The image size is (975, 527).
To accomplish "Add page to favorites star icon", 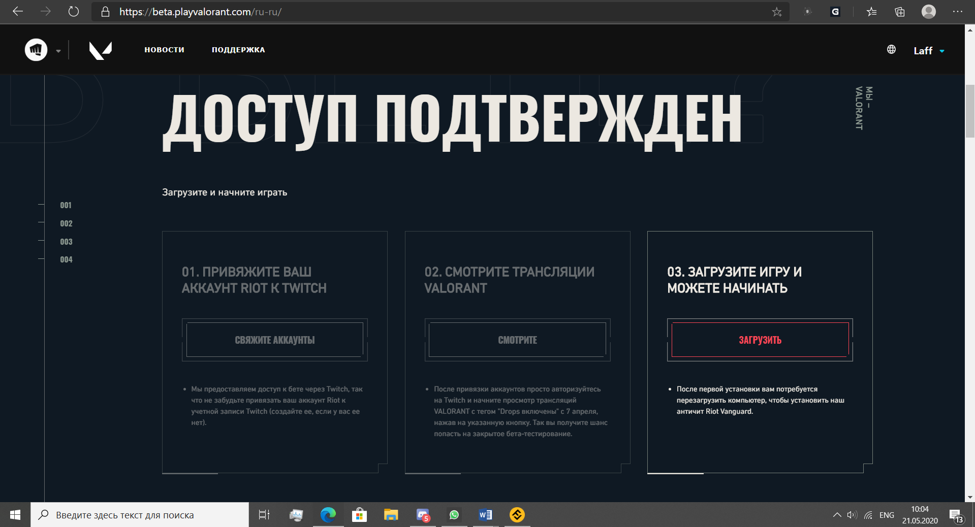I will pos(776,12).
